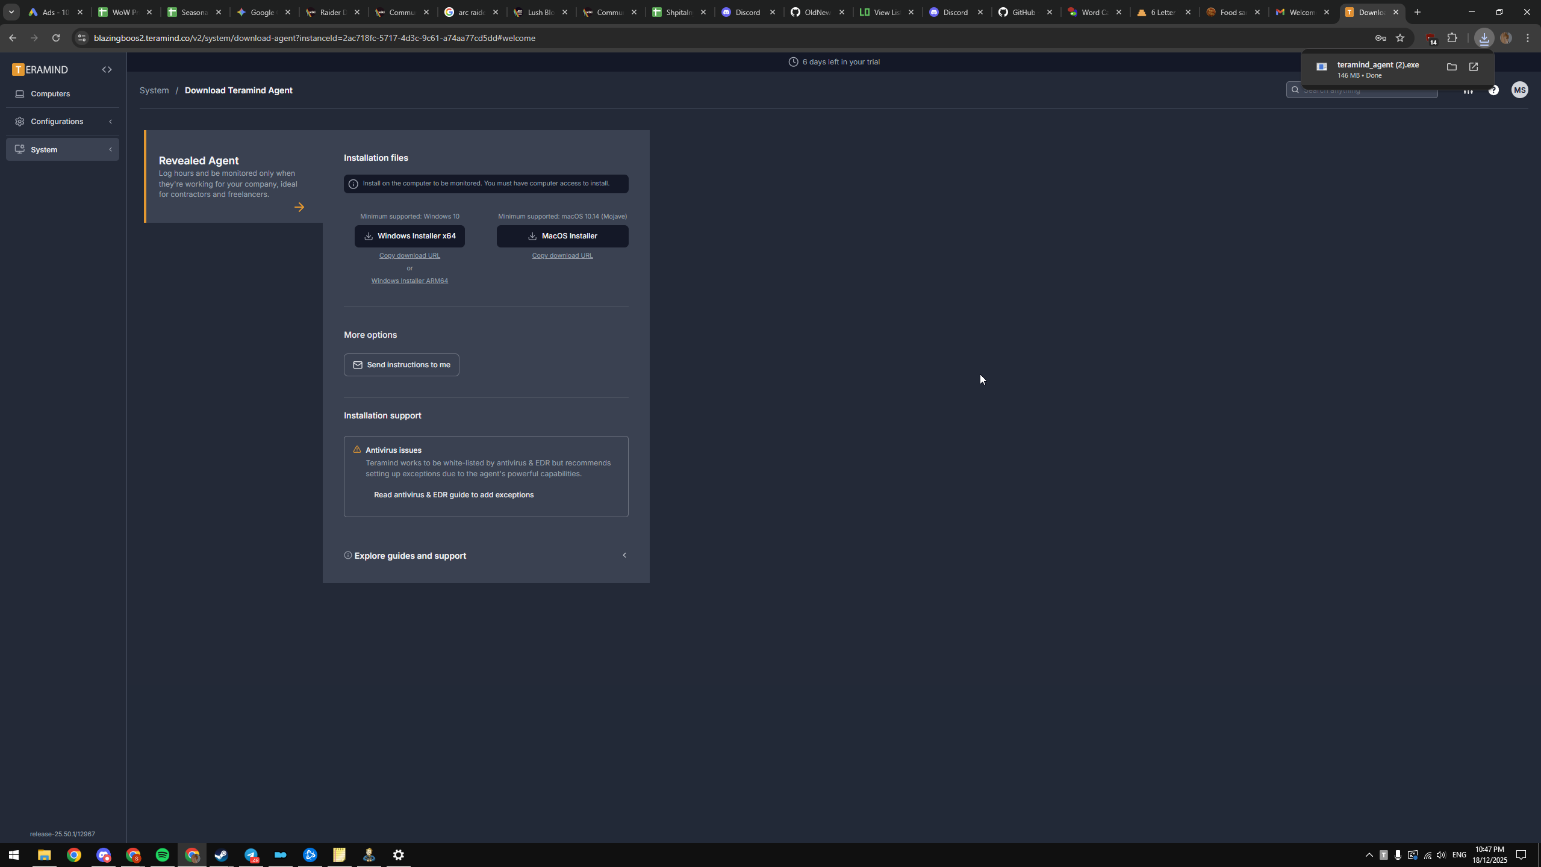Download Windows Installer x64

click(409, 236)
